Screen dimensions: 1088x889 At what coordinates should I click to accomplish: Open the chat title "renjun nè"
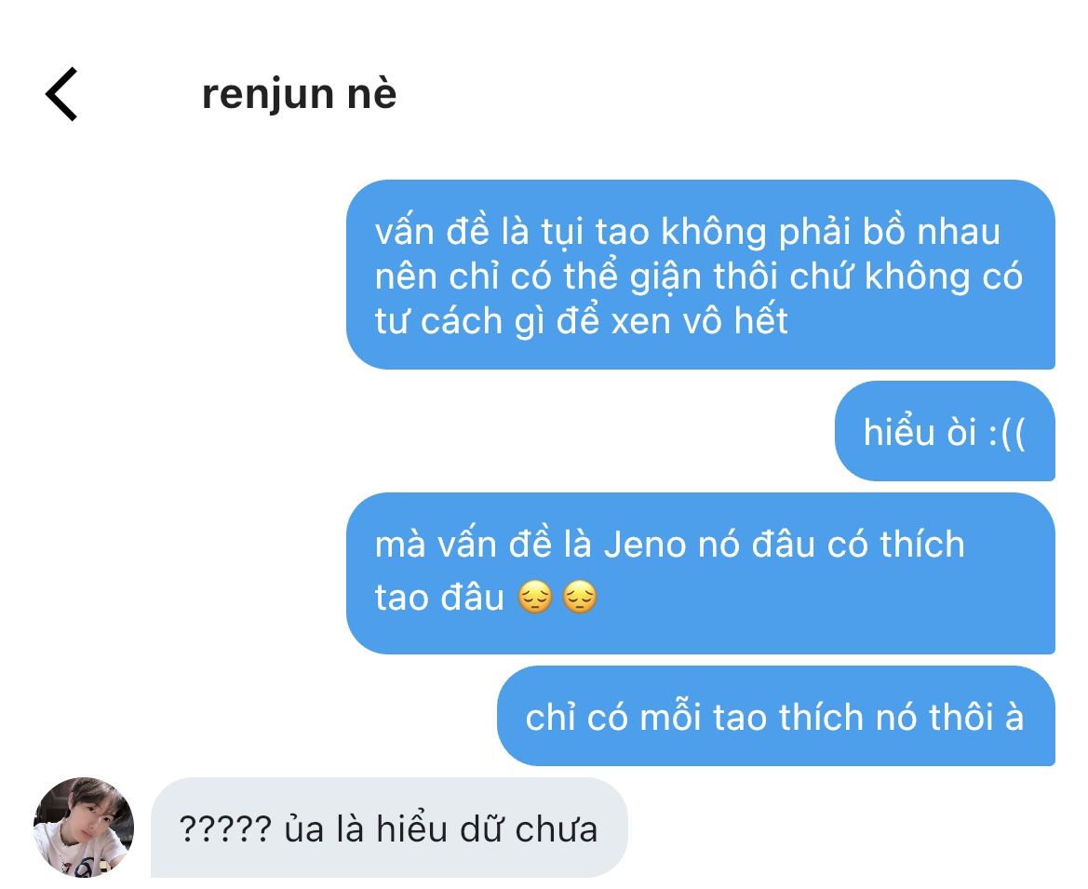(299, 94)
